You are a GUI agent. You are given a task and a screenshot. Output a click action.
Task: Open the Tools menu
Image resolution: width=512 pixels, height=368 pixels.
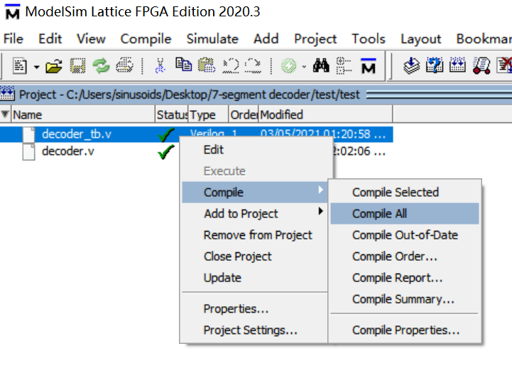click(369, 39)
